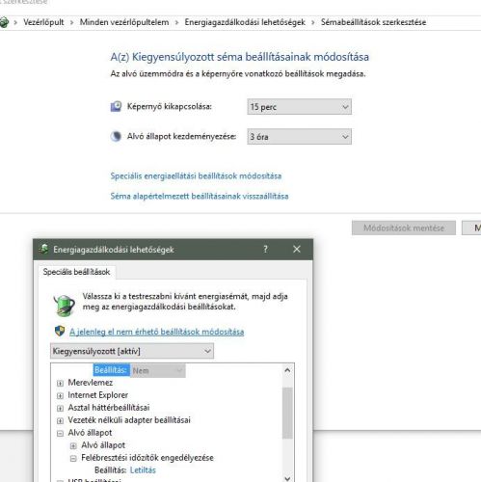Viewport: 481px width, 482px height.
Task: Click the control panel icon in address bar
Action: pos(4,22)
